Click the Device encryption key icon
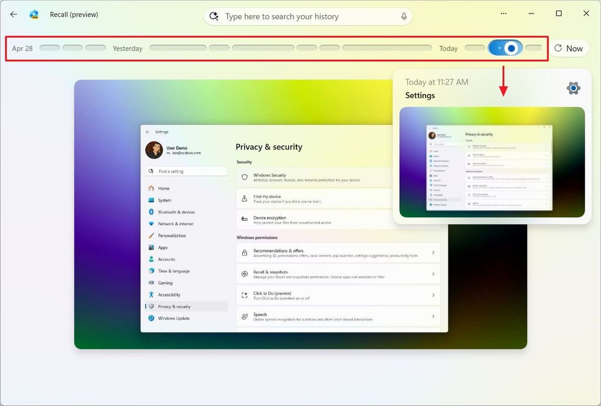601x406 pixels. pos(245,219)
